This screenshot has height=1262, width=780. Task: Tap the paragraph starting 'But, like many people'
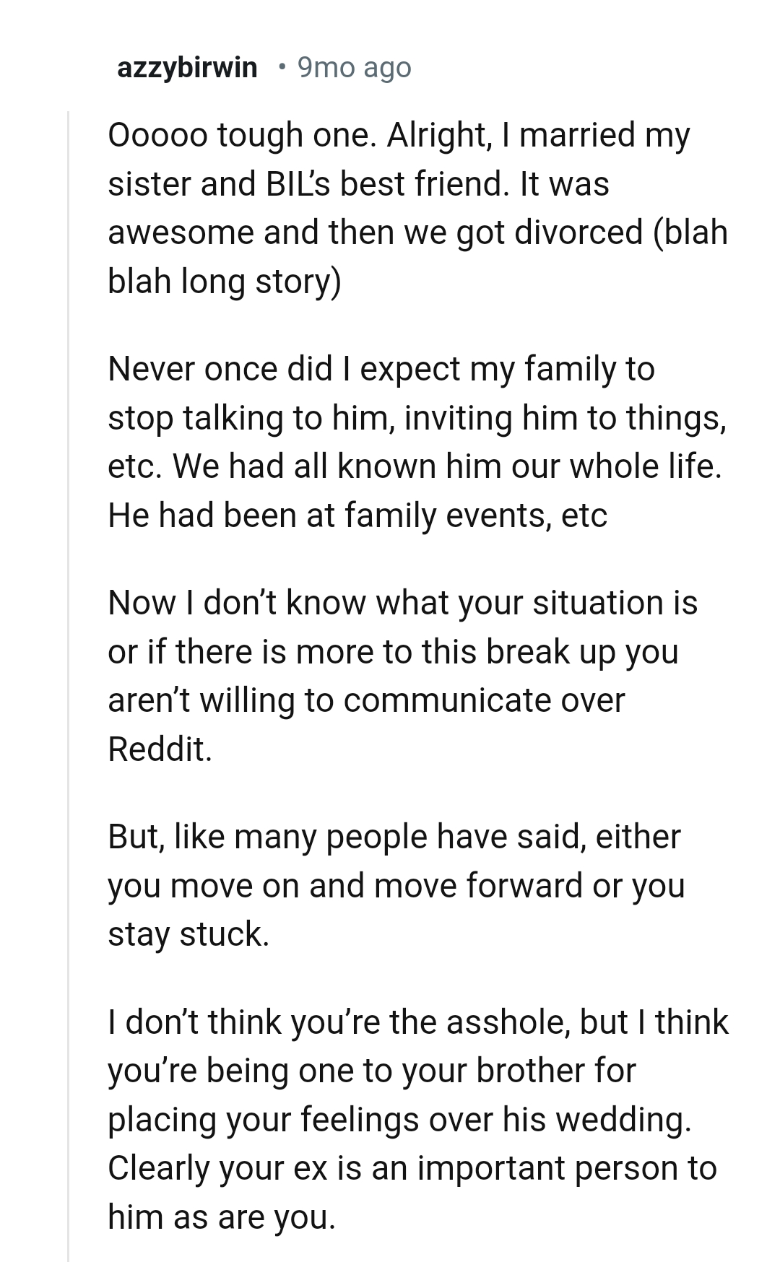pyautogui.click(x=396, y=885)
